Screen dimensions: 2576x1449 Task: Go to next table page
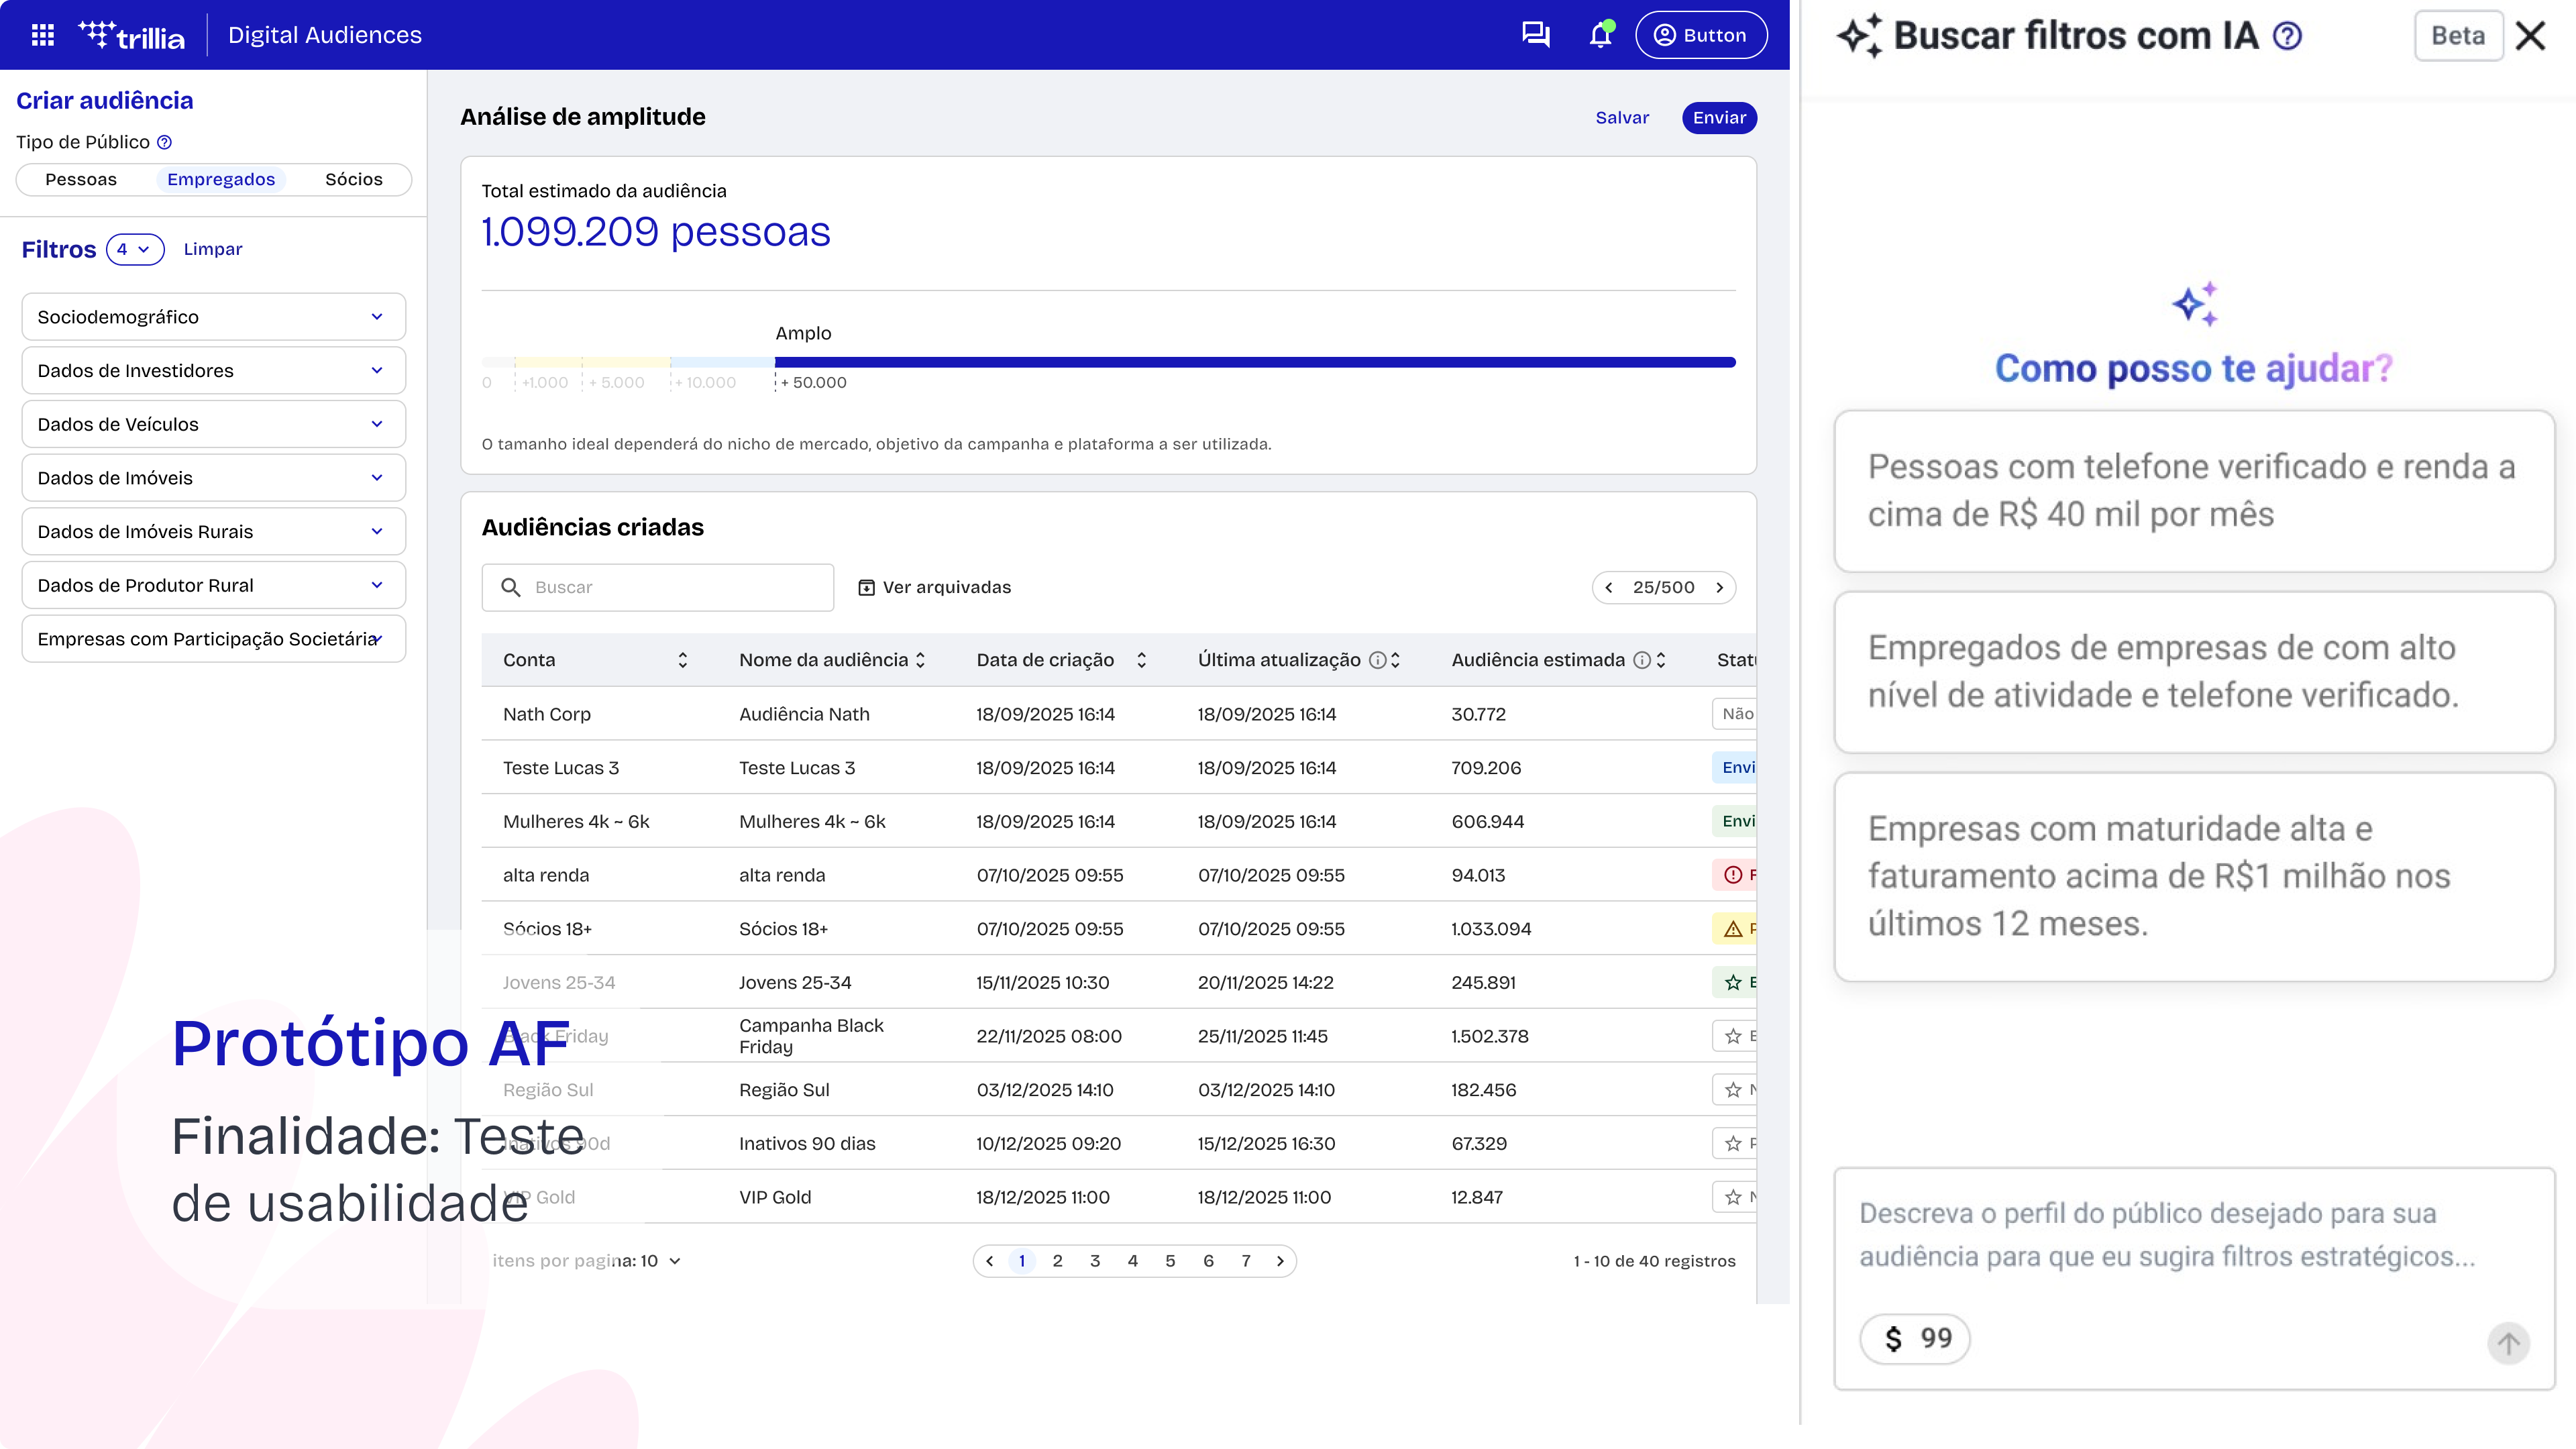[x=1280, y=1261]
